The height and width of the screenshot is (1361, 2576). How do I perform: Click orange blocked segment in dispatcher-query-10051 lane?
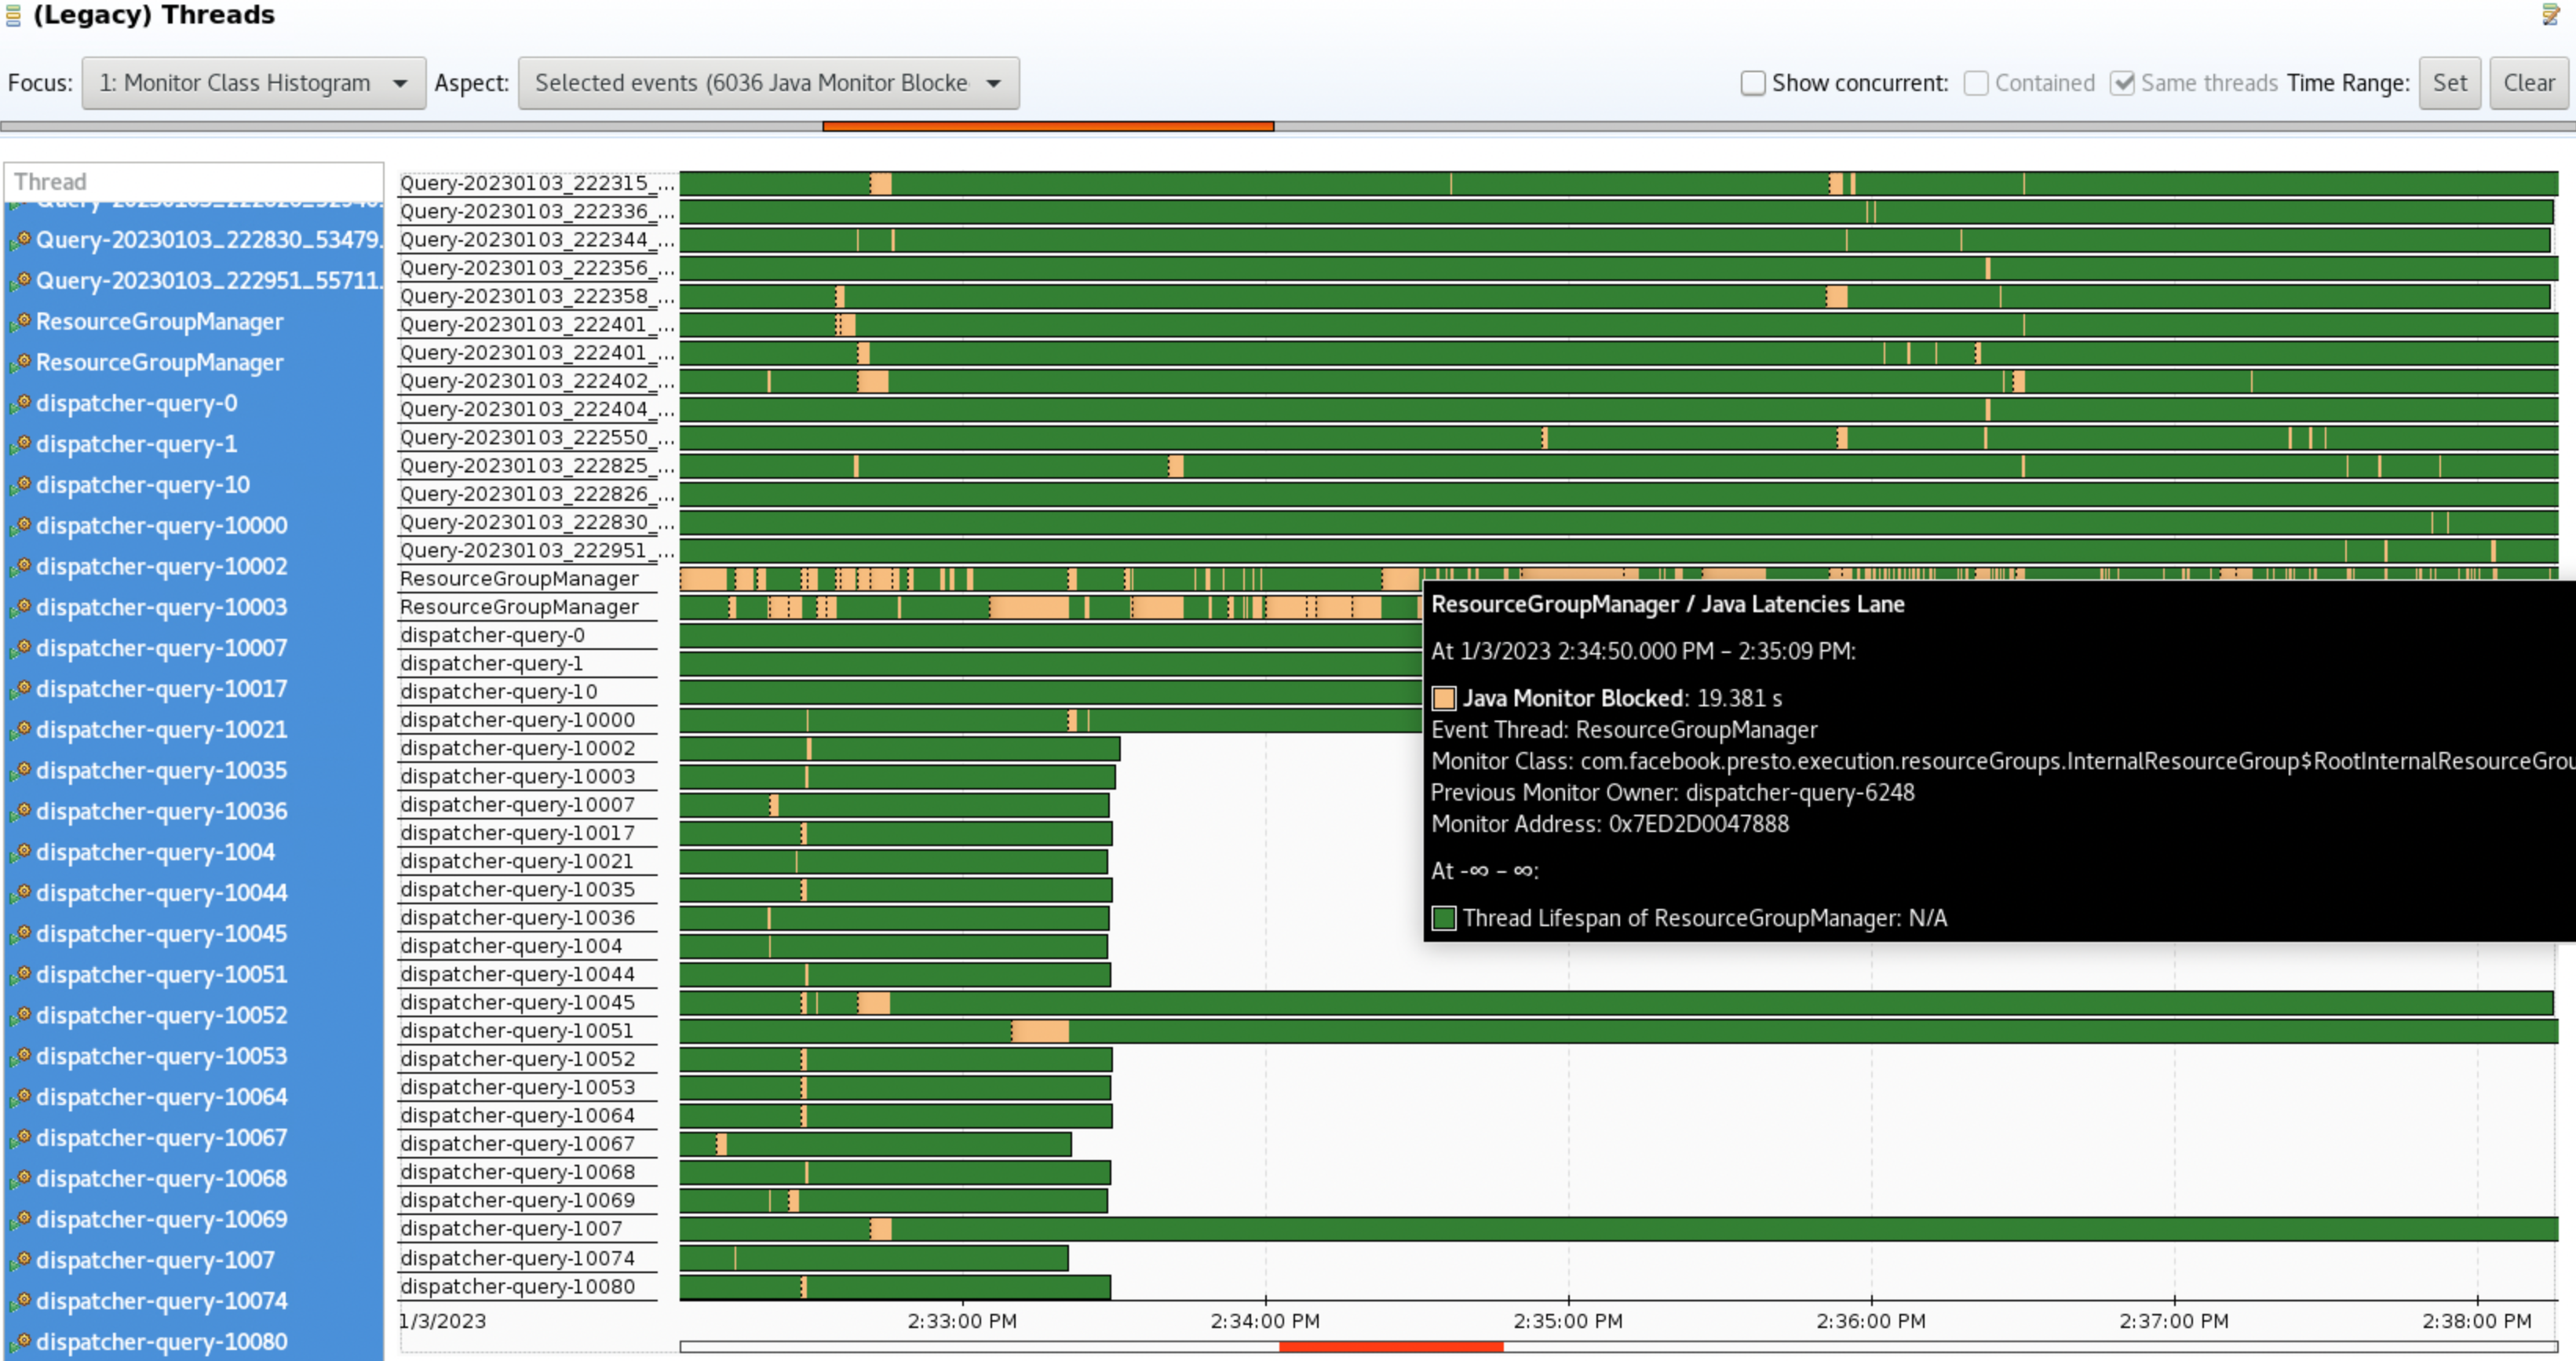[1040, 1031]
